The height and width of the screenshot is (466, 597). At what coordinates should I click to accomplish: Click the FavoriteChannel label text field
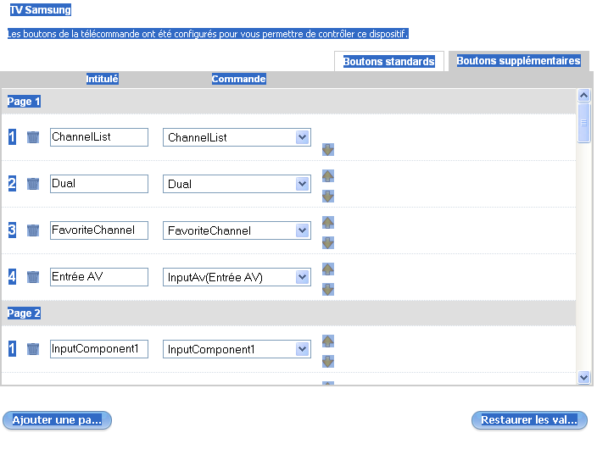pyautogui.click(x=98, y=230)
